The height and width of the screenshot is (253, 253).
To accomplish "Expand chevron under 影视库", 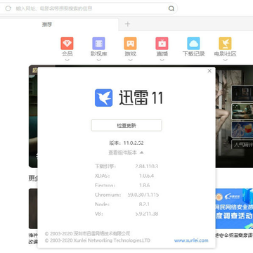I will pyautogui.click(x=98, y=60).
